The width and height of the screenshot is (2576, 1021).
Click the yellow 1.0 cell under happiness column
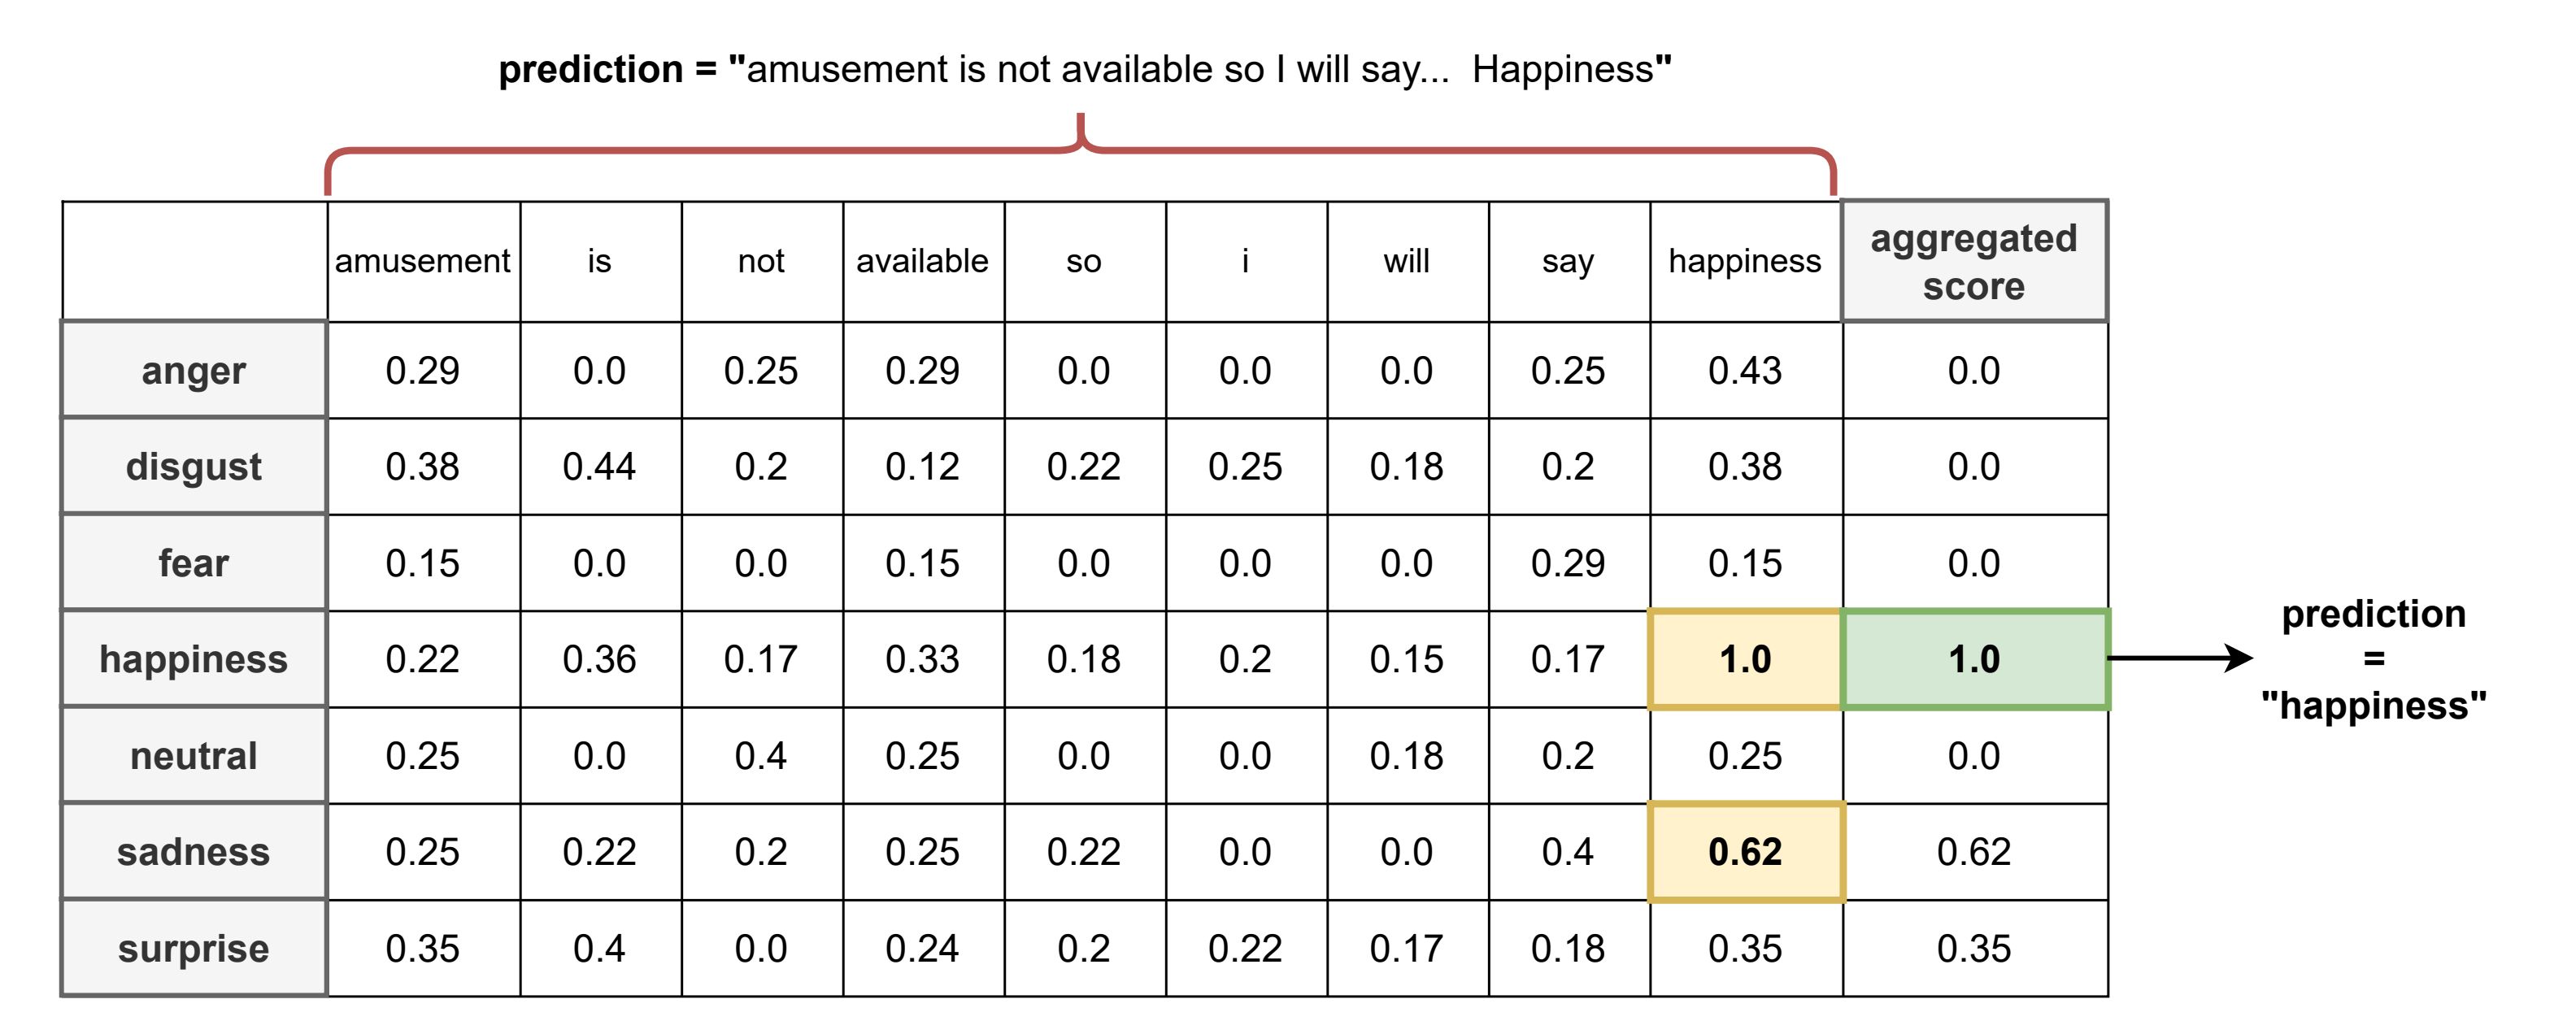point(1745,659)
